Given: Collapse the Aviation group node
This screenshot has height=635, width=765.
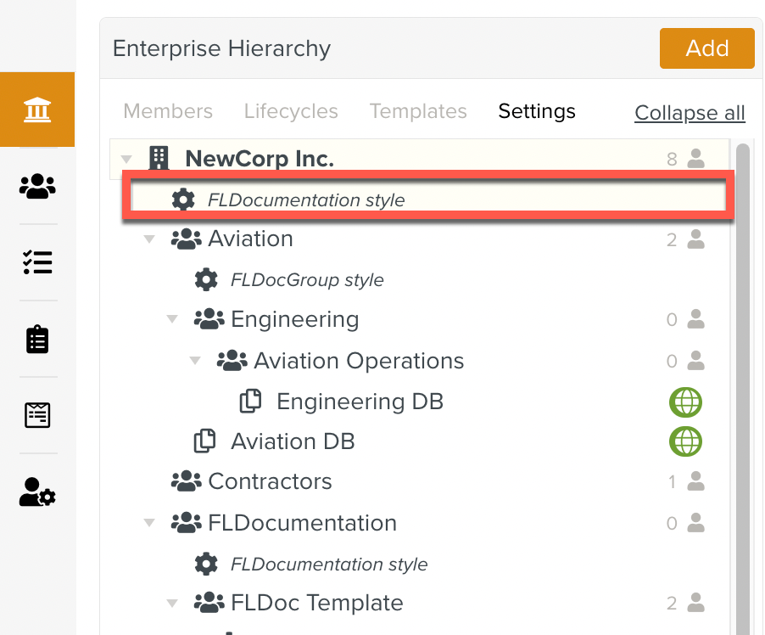Looking at the screenshot, I should (150, 239).
